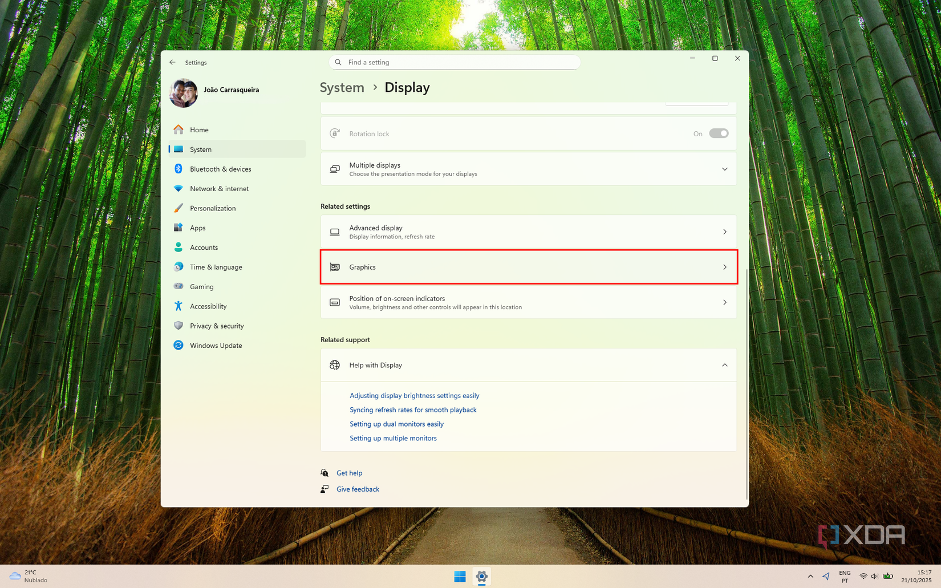Open Accessibility settings
941x588 pixels.
pos(208,306)
